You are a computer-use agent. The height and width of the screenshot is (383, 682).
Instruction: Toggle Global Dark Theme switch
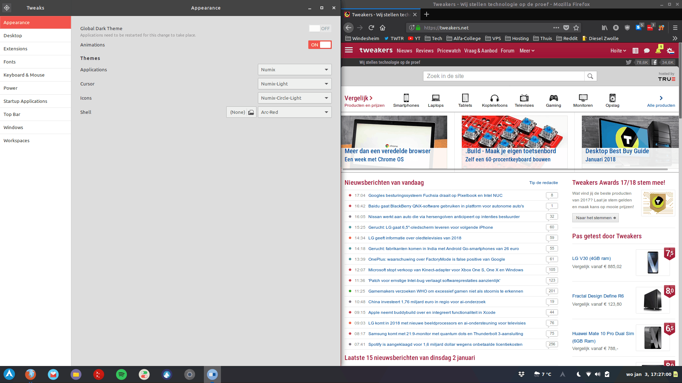click(320, 28)
